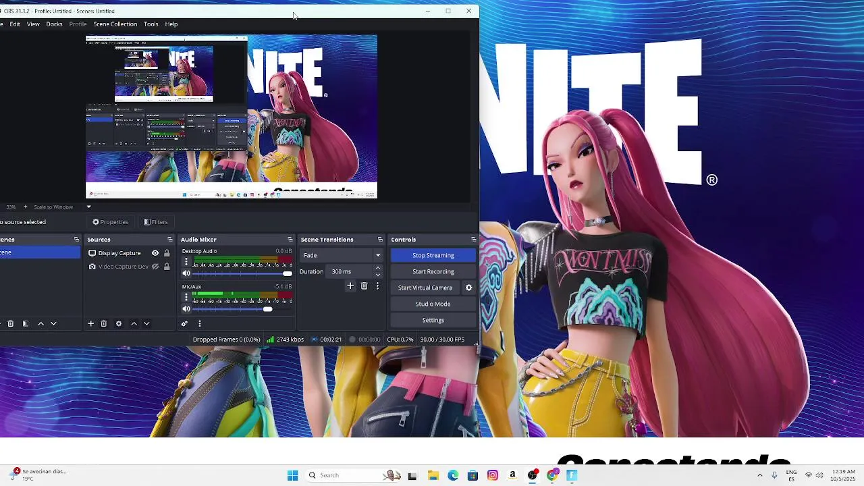
Task: Pop out the Scenes dock
Action: 76,240
